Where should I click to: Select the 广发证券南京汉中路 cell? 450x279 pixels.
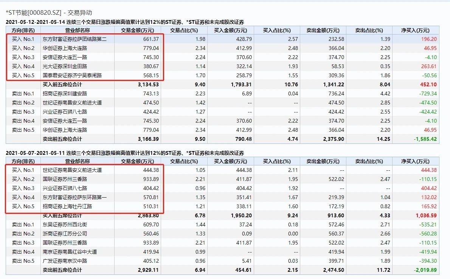[65, 261]
